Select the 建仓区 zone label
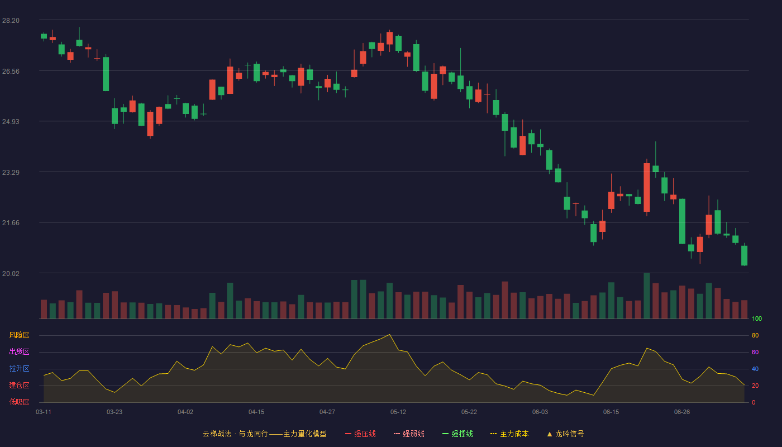The image size is (782, 447). click(x=19, y=386)
